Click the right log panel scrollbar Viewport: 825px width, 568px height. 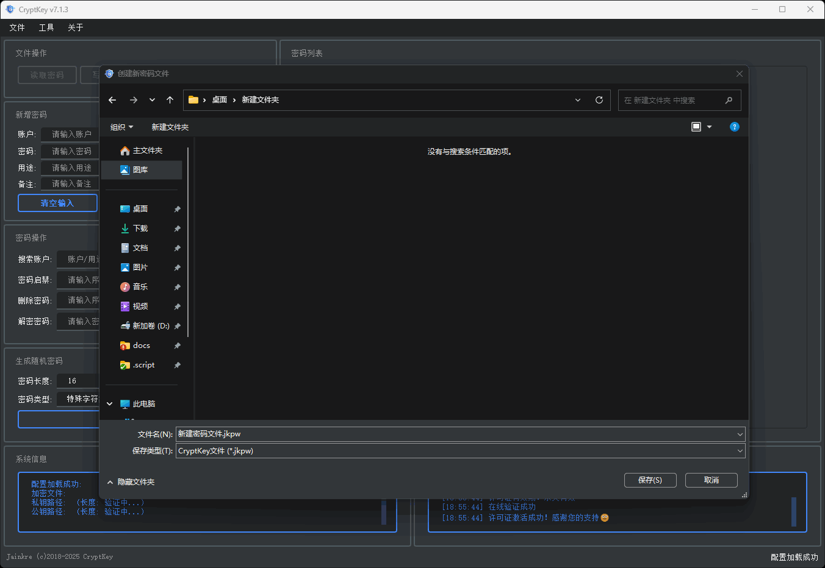pyautogui.click(x=794, y=512)
